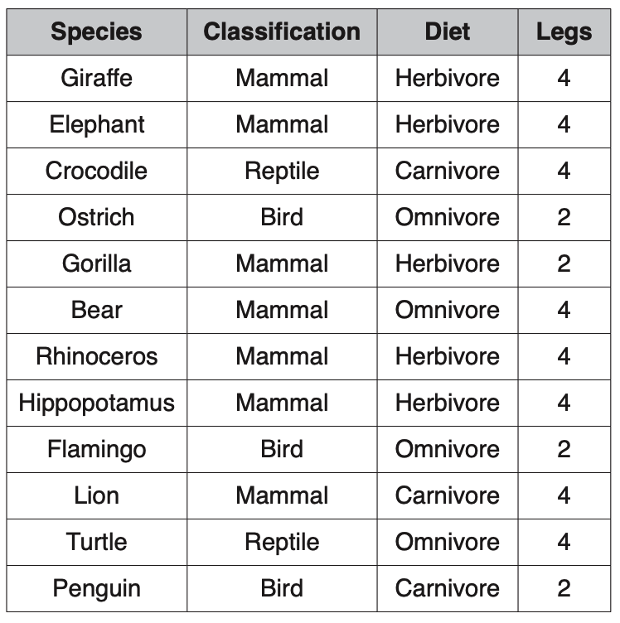Click the Diet column header
This screenshot has height=623, width=620.
pos(448,31)
